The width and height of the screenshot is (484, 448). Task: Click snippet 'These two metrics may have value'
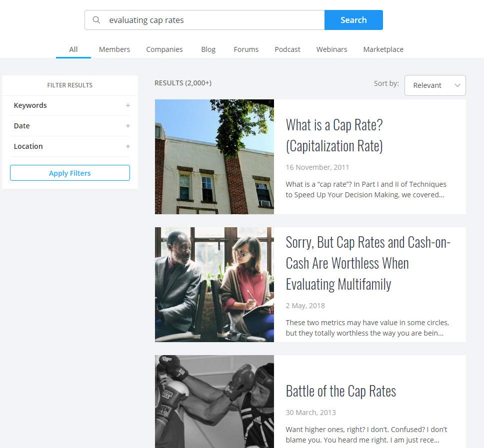tap(367, 328)
